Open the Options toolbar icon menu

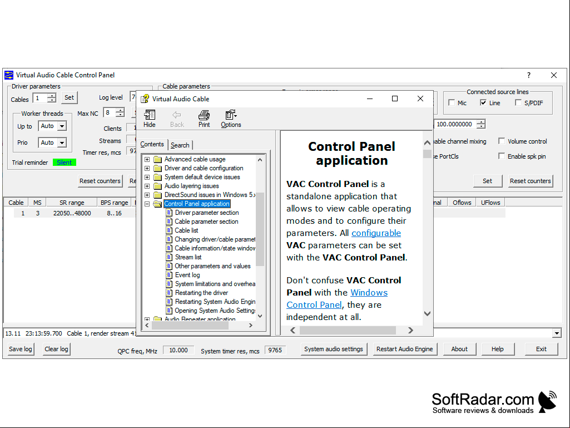point(231,119)
